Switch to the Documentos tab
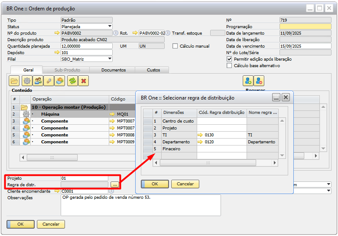338x236 pixels. click(x=114, y=70)
